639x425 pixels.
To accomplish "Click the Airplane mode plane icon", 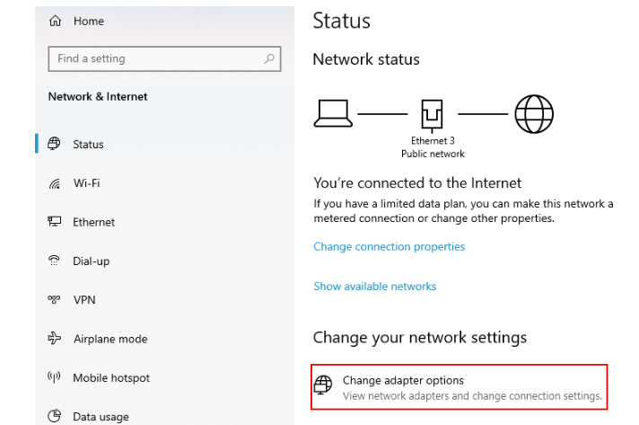I will pos(54,338).
